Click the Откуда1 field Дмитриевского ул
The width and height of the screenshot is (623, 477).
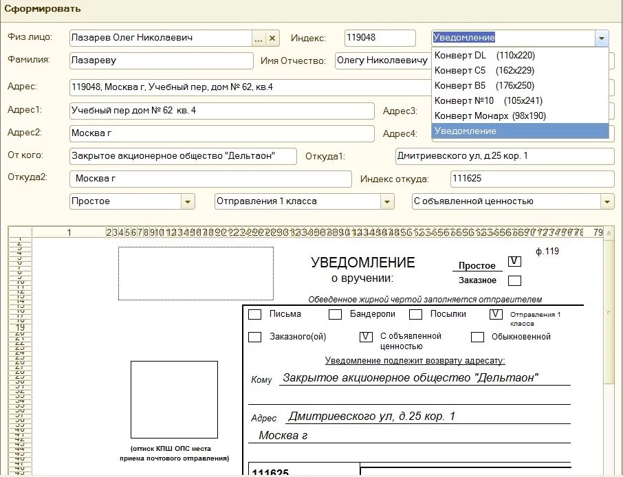[505, 156]
